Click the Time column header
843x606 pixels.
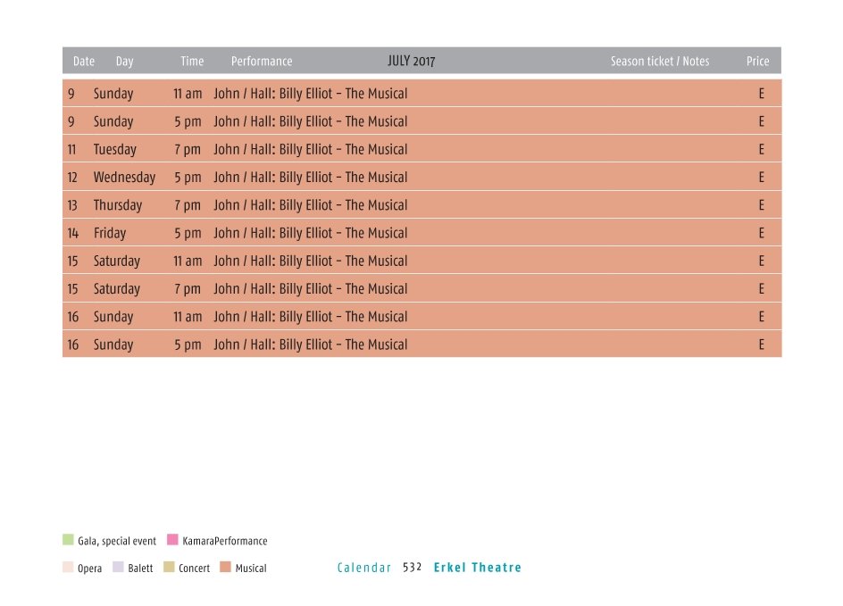192,62
